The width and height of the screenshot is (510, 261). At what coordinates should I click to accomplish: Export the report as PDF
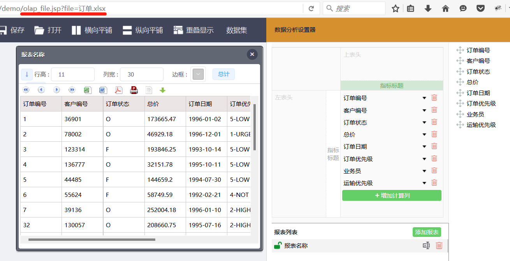pos(118,90)
